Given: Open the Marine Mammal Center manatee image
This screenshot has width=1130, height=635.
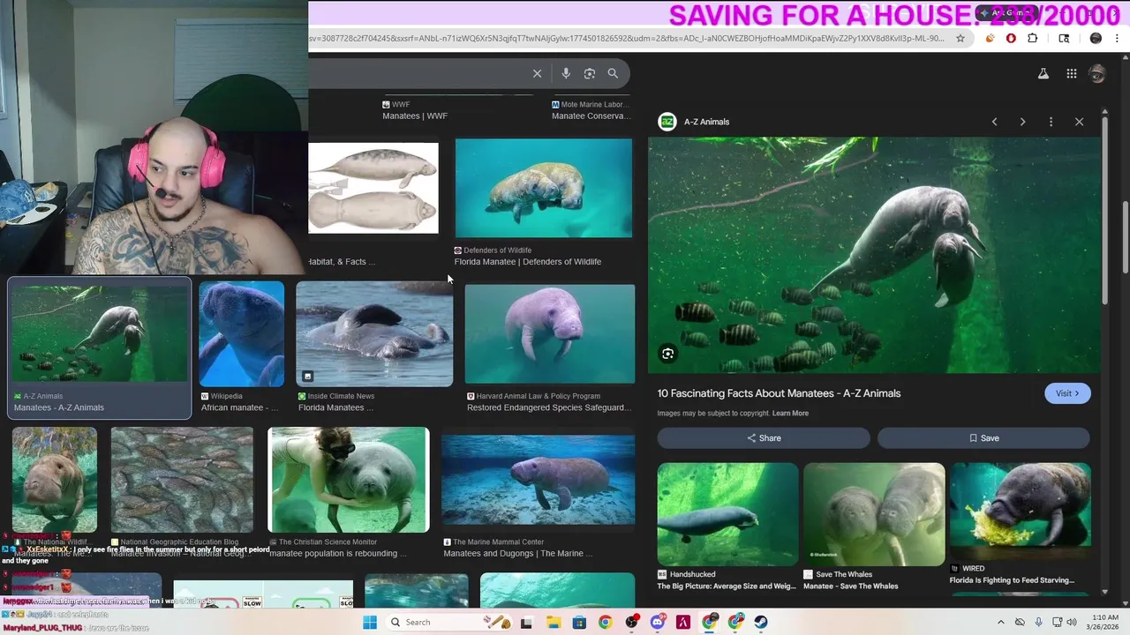Looking at the screenshot, I should pos(538,480).
